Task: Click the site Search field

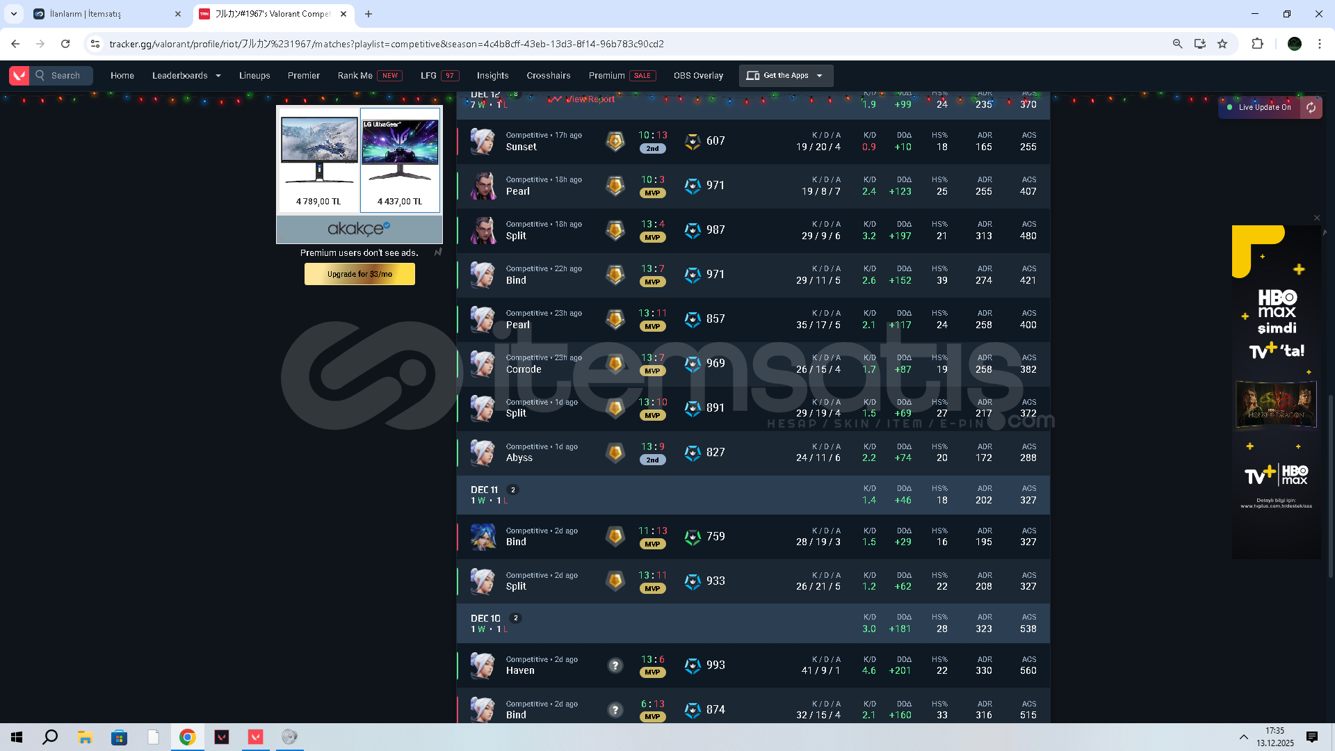Action: (x=63, y=75)
